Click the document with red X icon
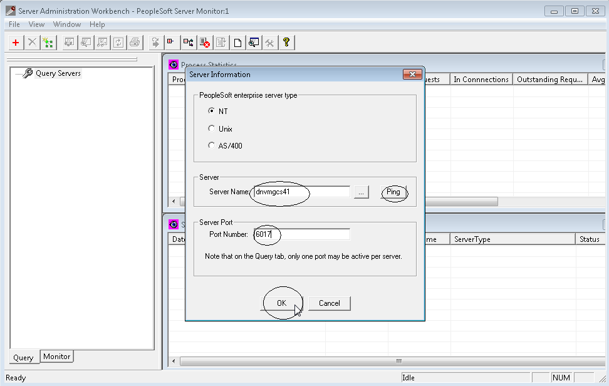 [205, 43]
